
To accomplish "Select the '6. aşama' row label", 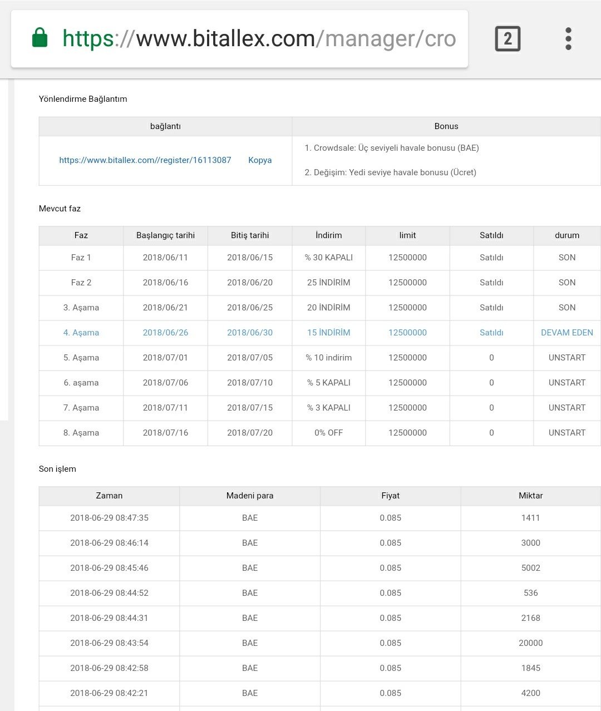I will click(81, 383).
